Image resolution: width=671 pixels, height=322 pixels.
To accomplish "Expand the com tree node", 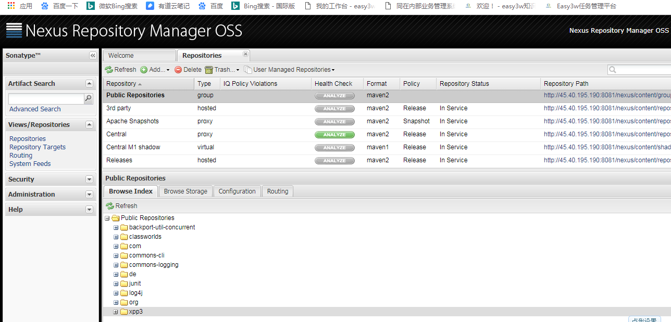I will click(116, 246).
